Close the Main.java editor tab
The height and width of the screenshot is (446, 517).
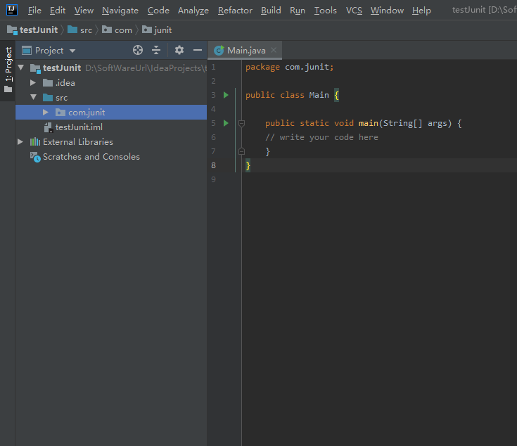274,50
